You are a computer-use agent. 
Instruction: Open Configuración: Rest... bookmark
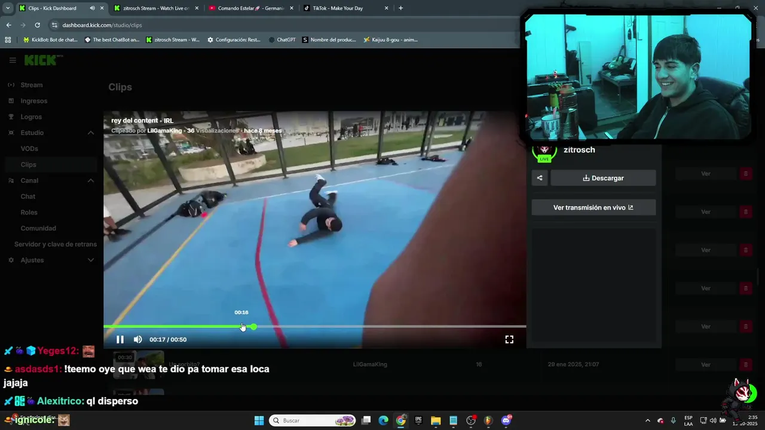coord(234,40)
